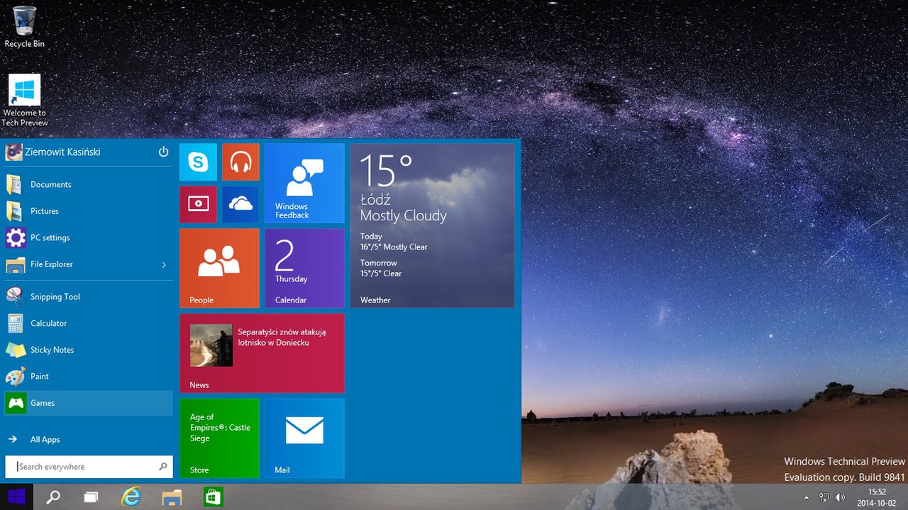Click the Windows Start button
Screen dimensions: 908x510
[x=16, y=497]
